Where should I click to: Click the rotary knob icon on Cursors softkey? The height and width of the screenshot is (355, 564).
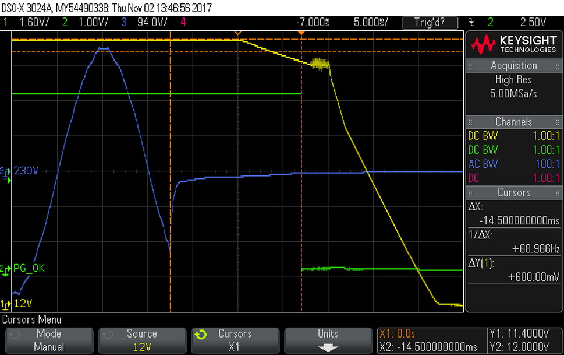point(201,335)
